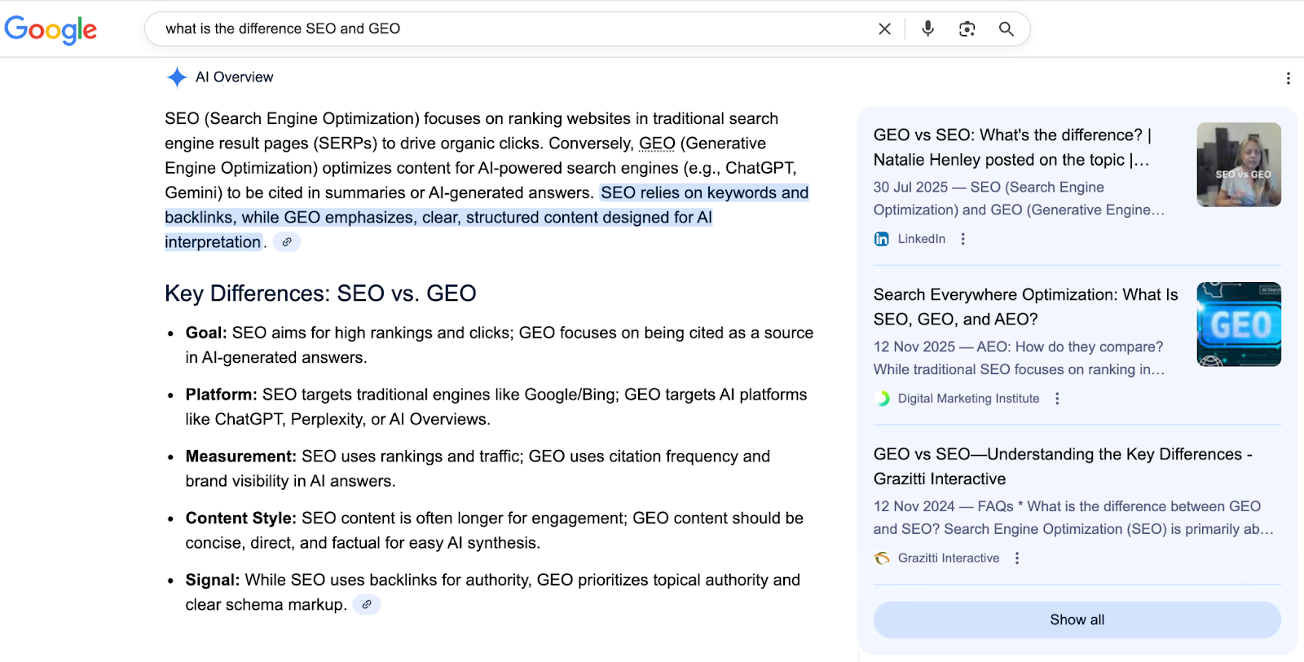Open 'GEO vs SEO—Understanding the Key Differences' result
The height and width of the screenshot is (662, 1304).
[x=1063, y=466]
